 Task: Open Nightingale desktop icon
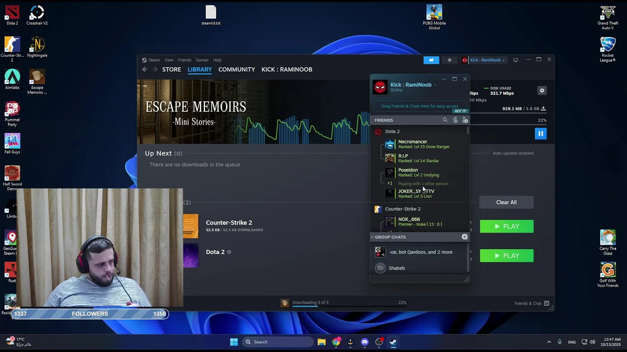[x=37, y=47]
